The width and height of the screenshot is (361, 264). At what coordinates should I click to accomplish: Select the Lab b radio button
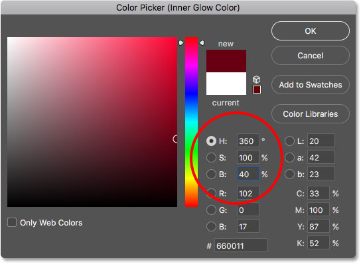point(289,174)
